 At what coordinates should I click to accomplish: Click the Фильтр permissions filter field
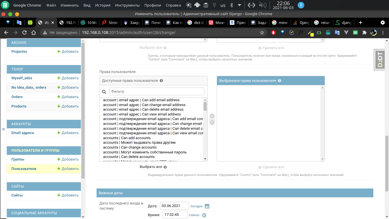(157, 91)
